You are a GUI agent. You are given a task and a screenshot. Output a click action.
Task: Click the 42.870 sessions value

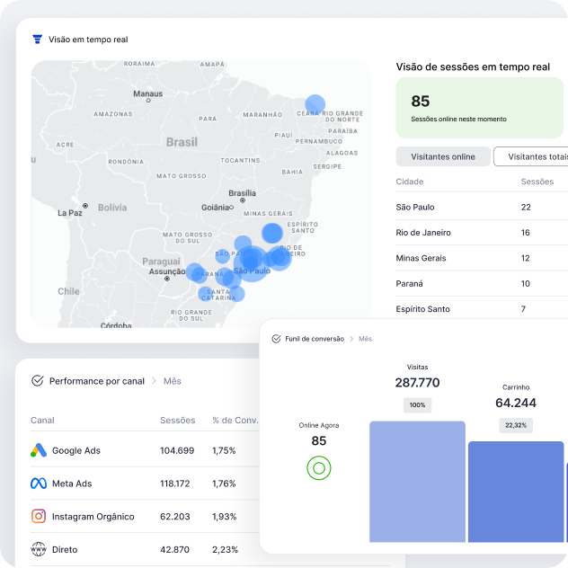174,549
